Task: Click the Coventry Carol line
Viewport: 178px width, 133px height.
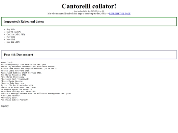Action: [9, 98]
